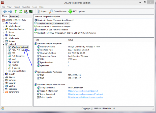Viewport: 156px width, 113px height.
Task: Open the Report menu
Action: [x=17, y=7]
